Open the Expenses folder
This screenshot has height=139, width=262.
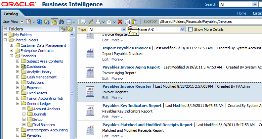click(x=34, y=88)
